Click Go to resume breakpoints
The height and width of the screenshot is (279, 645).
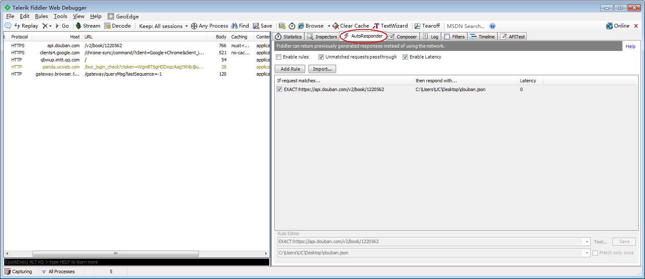tap(62, 26)
